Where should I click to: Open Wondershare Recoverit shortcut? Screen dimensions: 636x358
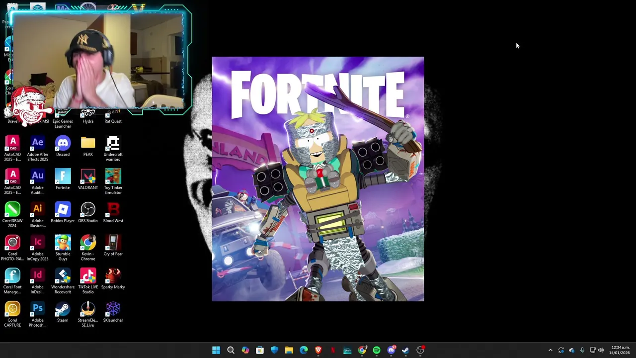[x=63, y=281]
